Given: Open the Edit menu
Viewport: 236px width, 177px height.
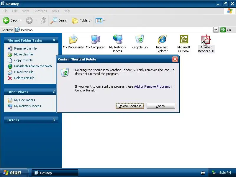Looking at the screenshot, I should [15, 11].
